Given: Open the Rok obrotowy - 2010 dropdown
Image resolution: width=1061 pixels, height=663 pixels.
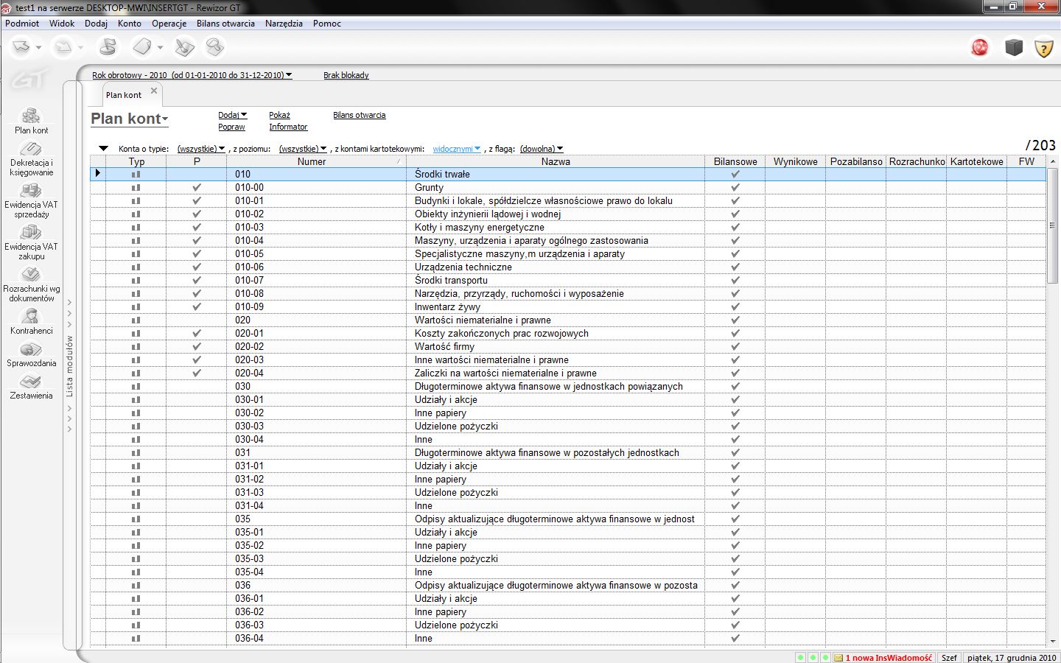Looking at the screenshot, I should pos(192,75).
